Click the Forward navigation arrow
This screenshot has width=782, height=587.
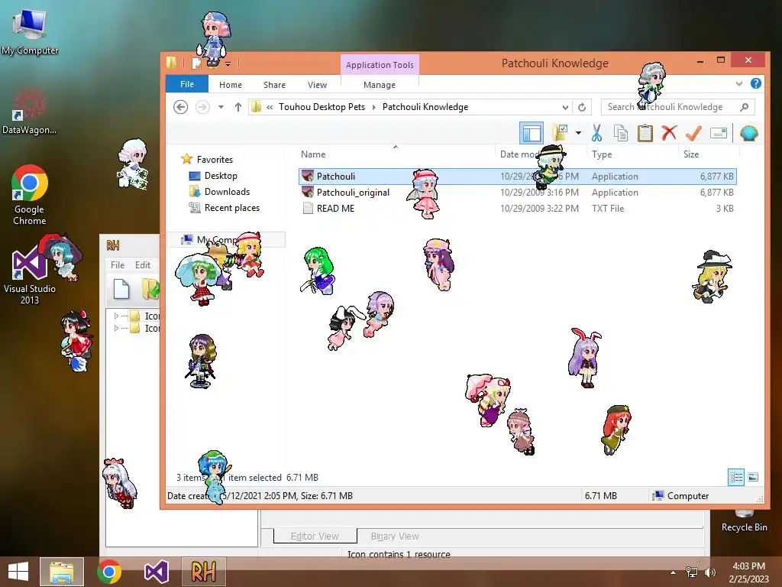click(202, 107)
